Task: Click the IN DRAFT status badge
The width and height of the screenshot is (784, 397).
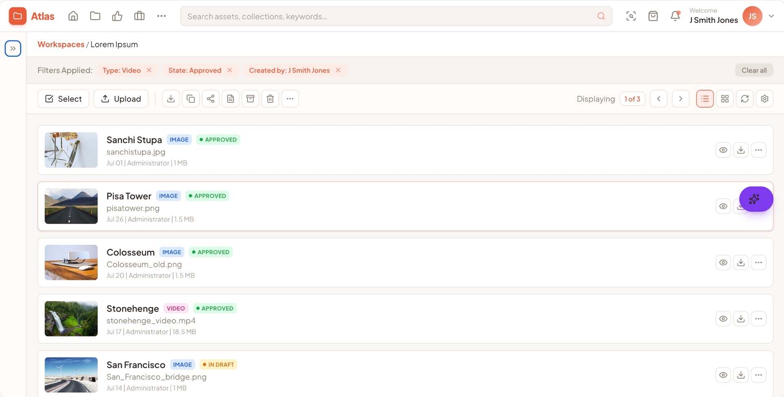Action: 218,365
